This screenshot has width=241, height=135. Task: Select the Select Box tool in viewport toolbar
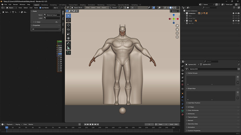click(x=68, y=16)
